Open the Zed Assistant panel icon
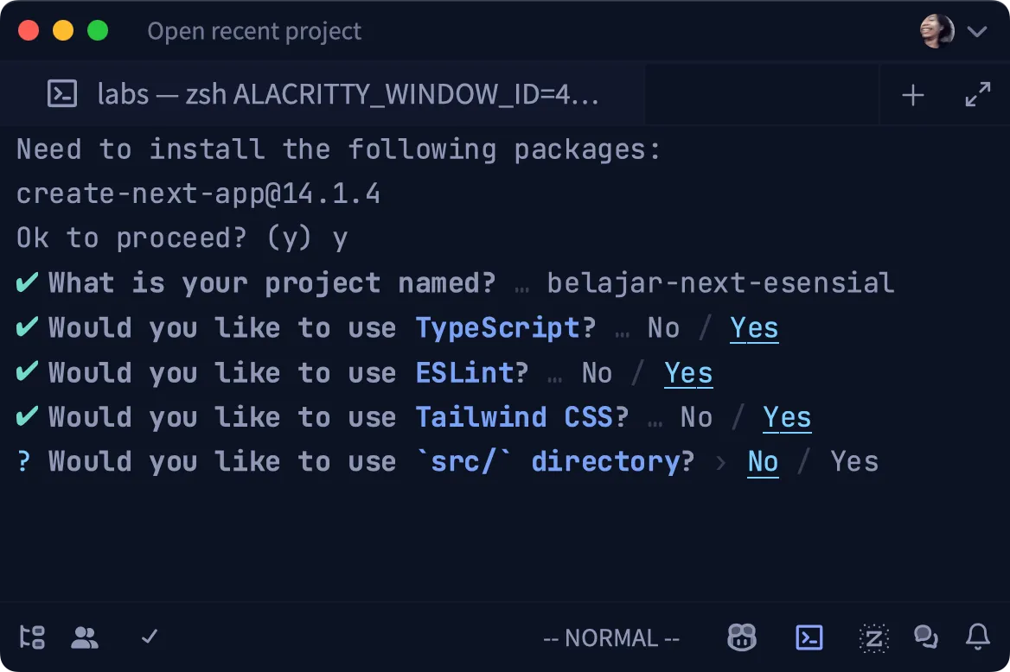The image size is (1010, 672). click(x=873, y=638)
